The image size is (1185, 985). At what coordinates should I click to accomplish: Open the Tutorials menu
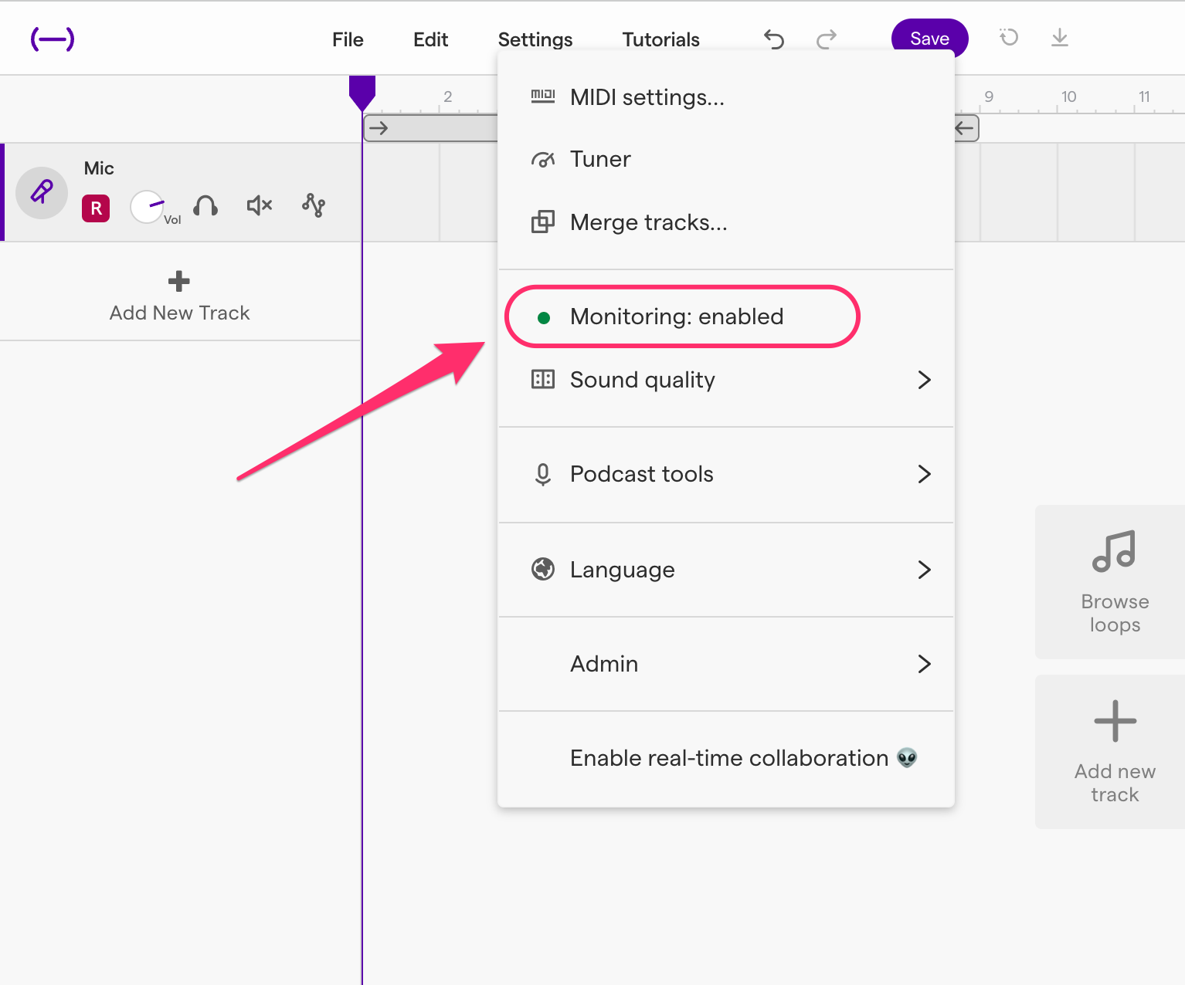click(x=660, y=39)
